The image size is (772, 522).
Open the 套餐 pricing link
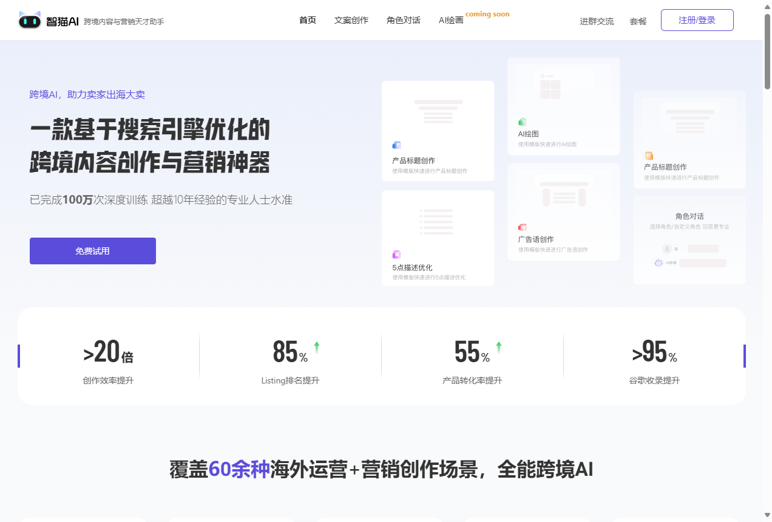click(x=638, y=21)
